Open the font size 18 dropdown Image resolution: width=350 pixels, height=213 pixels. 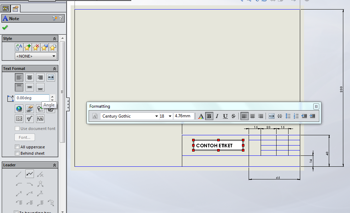click(170, 116)
